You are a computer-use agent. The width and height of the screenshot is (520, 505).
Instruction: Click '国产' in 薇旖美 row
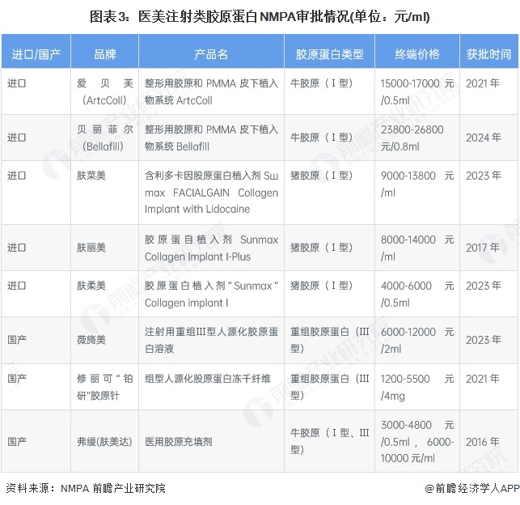click(17, 340)
